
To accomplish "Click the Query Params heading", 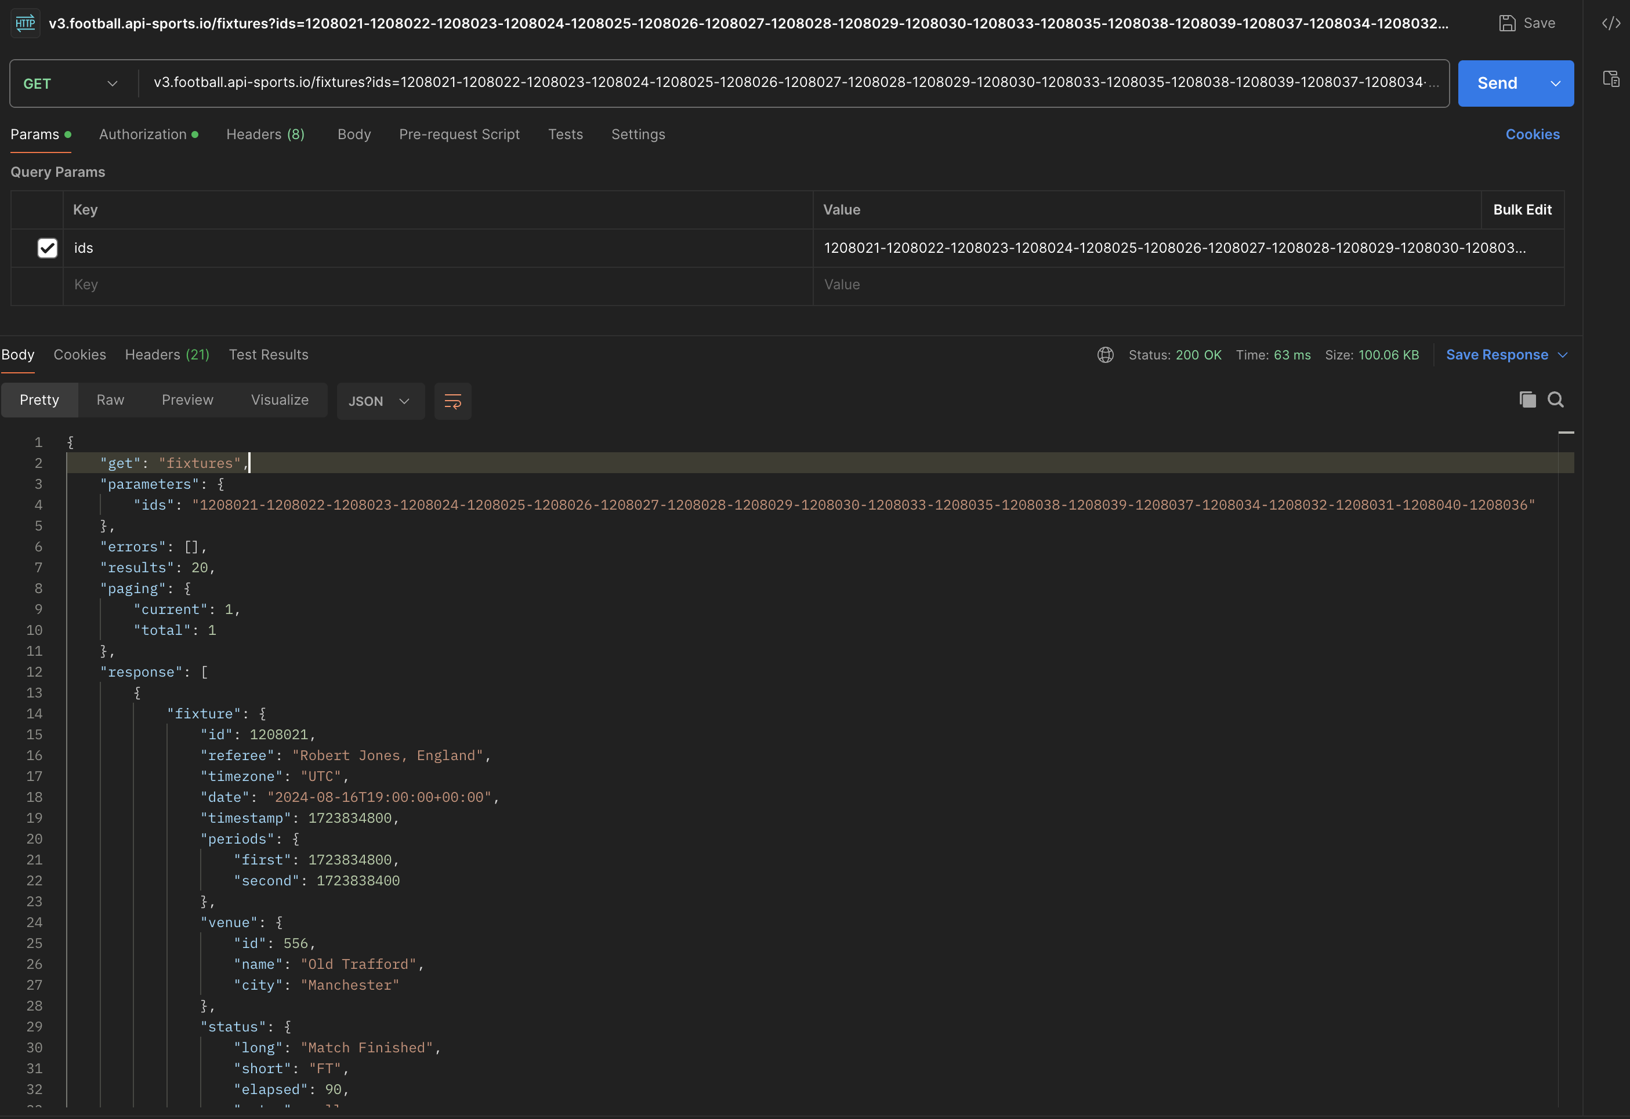I will coord(57,172).
